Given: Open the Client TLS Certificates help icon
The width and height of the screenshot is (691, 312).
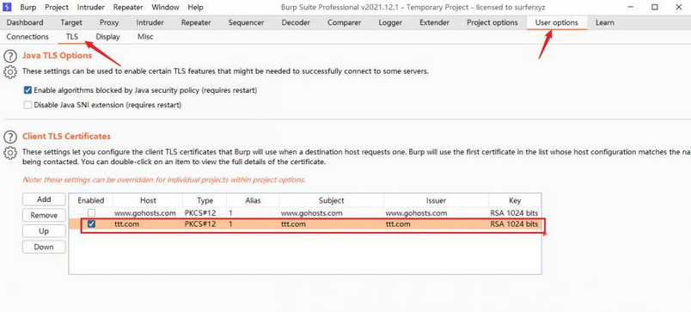Looking at the screenshot, I should coord(10,137).
